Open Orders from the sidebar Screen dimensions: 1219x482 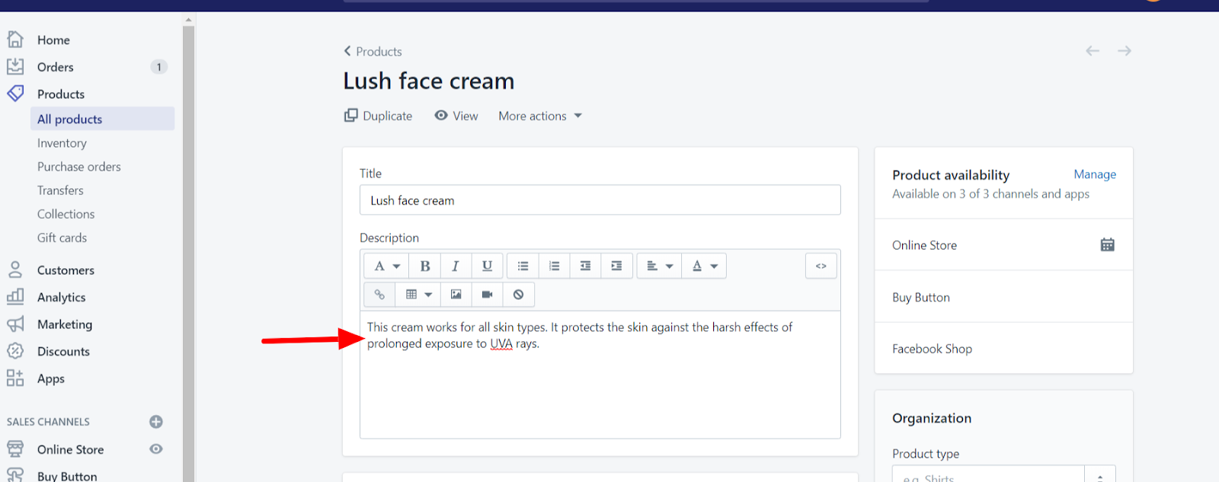(x=56, y=67)
